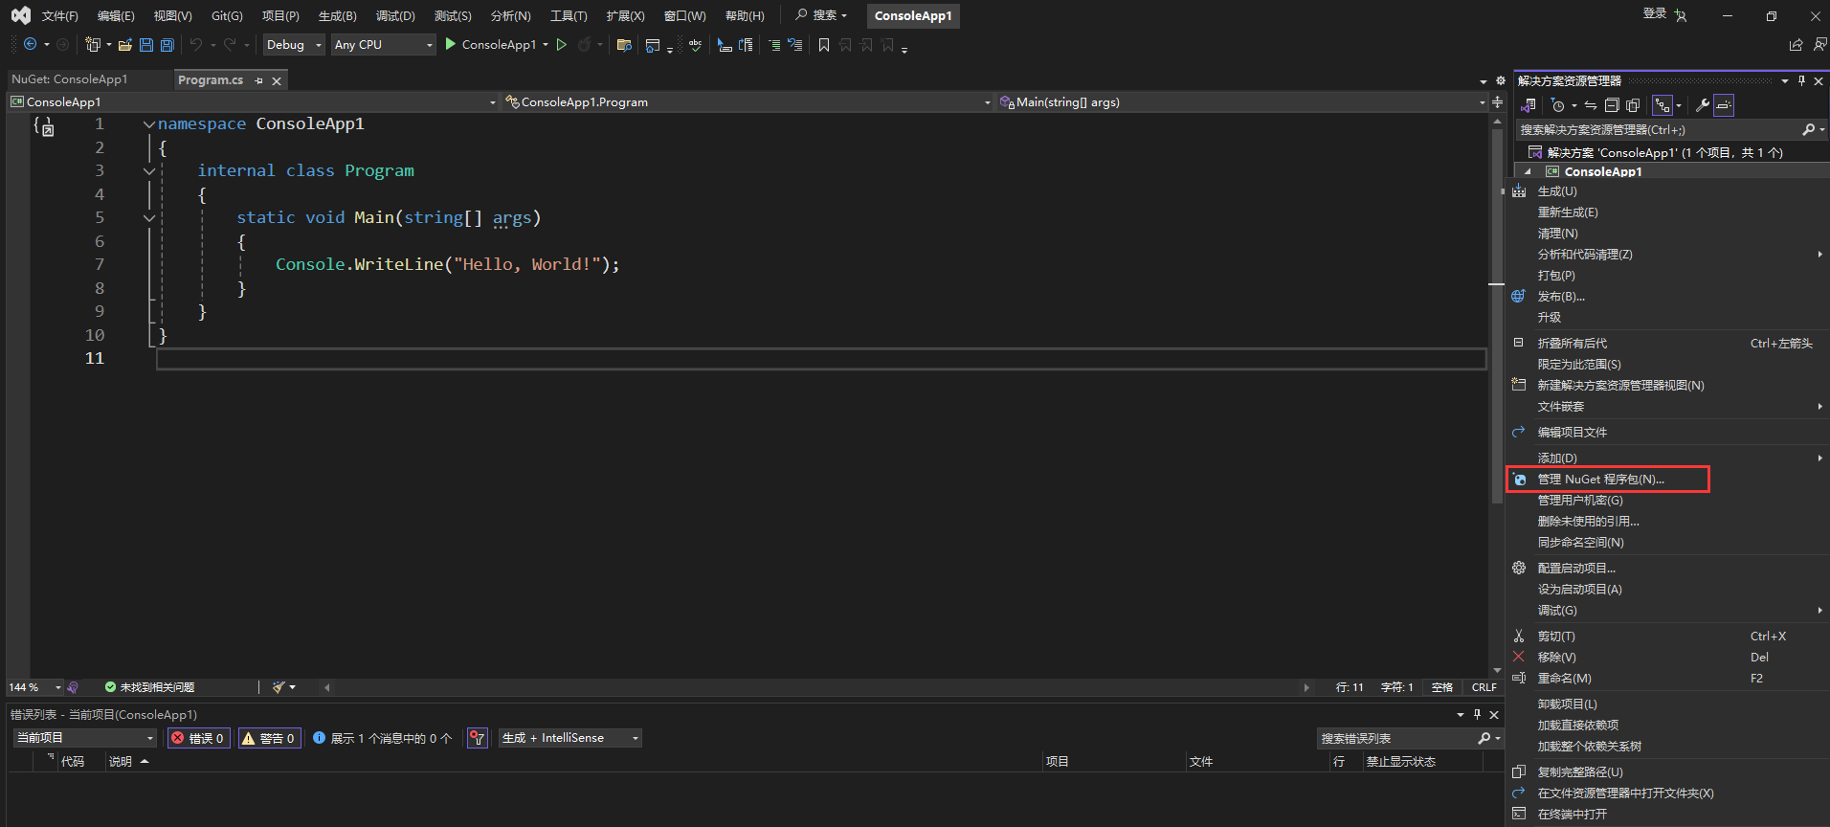Click the clear error list filter icon
The width and height of the screenshot is (1830, 827).
(477, 738)
